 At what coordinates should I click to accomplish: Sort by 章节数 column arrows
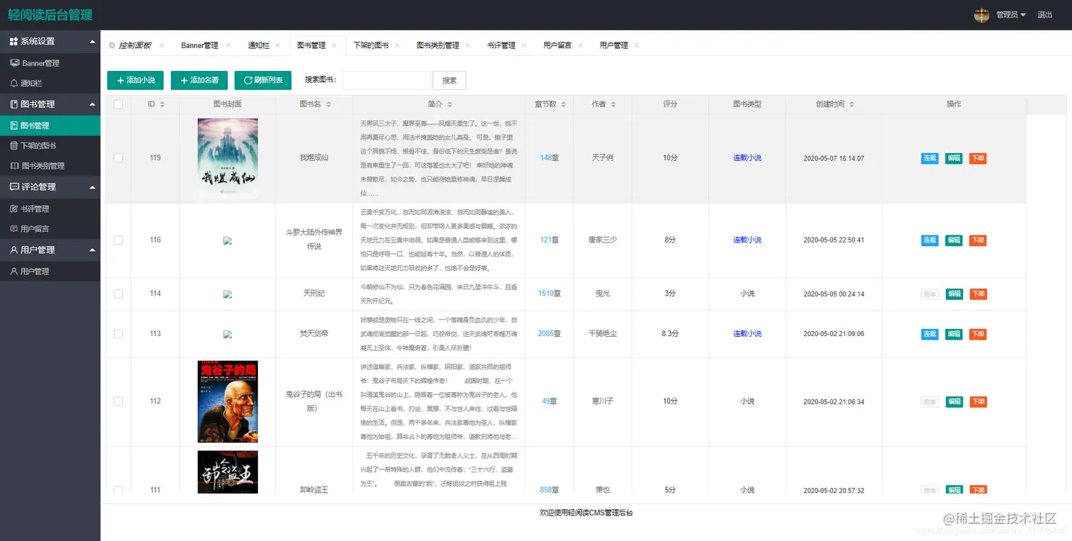pos(563,104)
